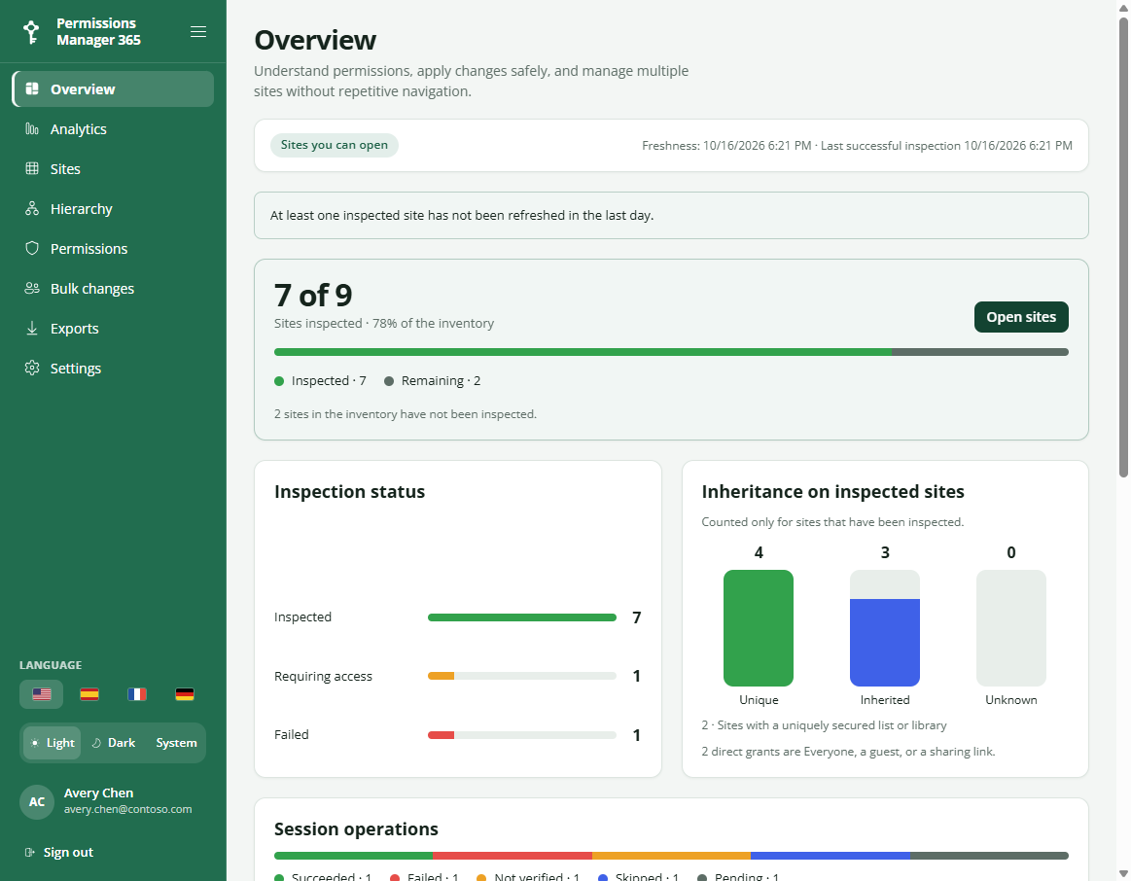This screenshot has height=881, width=1131.
Task: Click the Session operations stacked bar
Action: click(671, 856)
